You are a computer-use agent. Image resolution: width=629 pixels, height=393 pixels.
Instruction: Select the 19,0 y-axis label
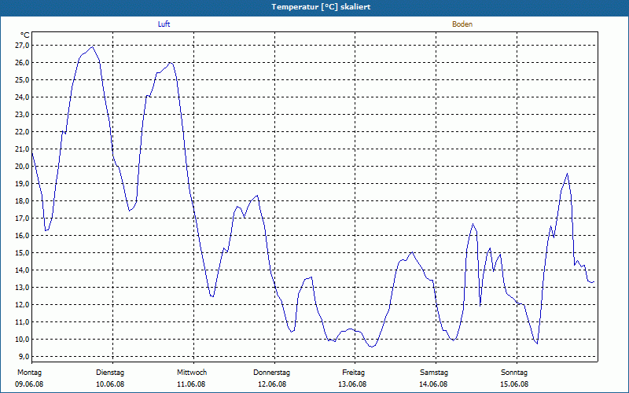pos(23,183)
